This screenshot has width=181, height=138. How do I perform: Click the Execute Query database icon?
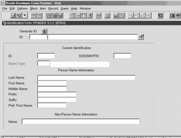(x=54, y=15)
